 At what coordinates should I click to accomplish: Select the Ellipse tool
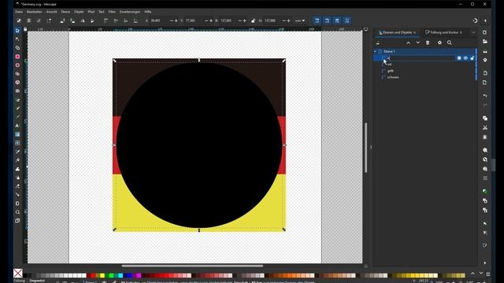click(17, 65)
